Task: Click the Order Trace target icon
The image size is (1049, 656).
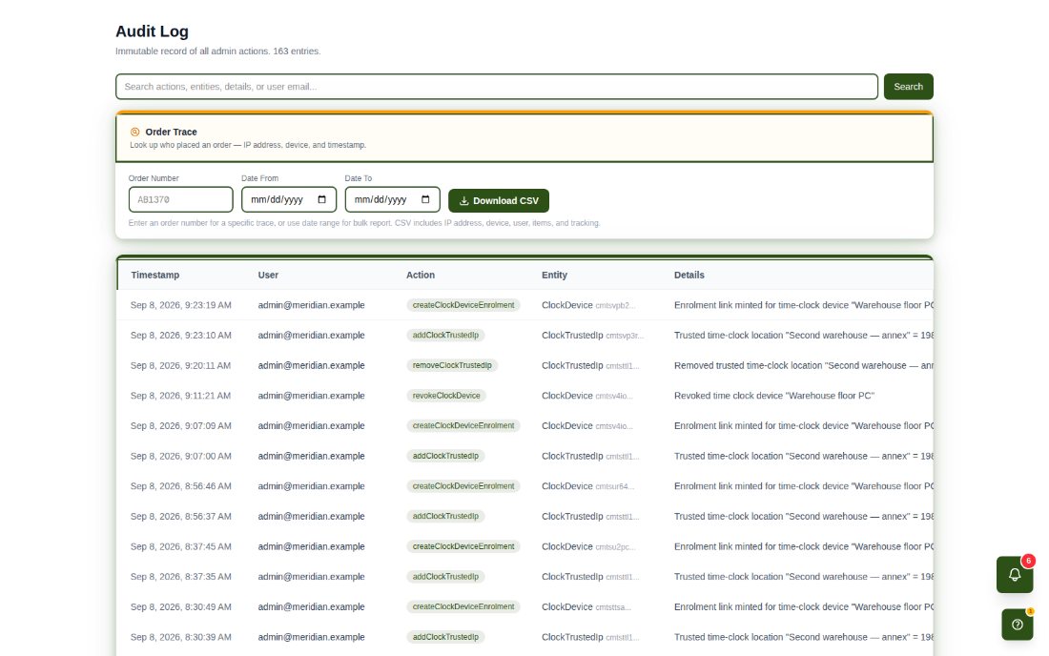Action: [135, 132]
